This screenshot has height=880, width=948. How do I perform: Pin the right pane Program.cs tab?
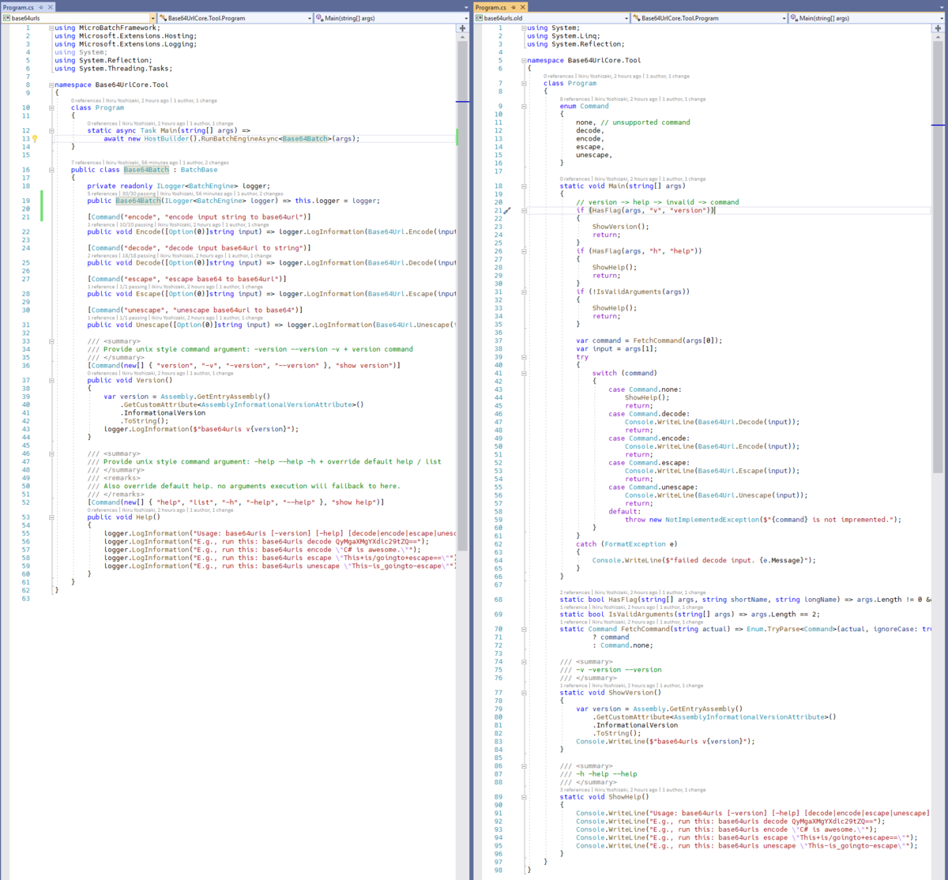513,7
